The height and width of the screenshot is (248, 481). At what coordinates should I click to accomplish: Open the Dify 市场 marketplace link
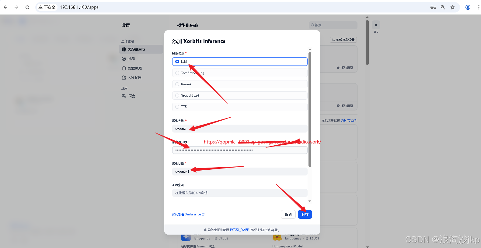[349, 121]
